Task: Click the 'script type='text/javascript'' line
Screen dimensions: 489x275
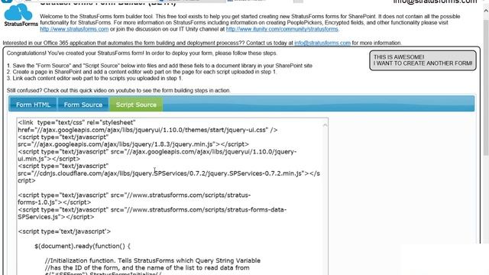Action: point(64,231)
